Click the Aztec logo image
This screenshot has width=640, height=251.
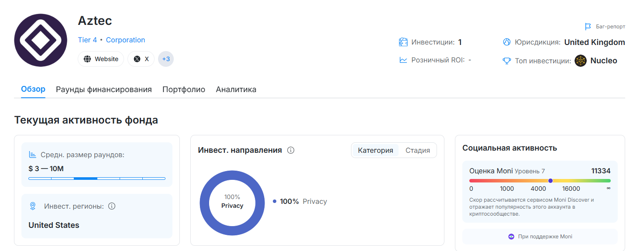pos(41,40)
